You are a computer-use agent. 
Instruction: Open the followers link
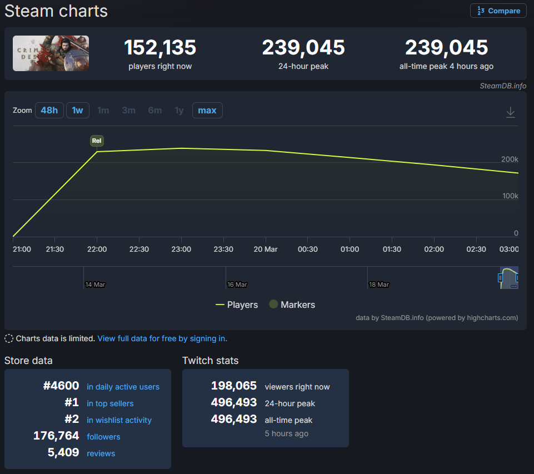tap(103, 437)
